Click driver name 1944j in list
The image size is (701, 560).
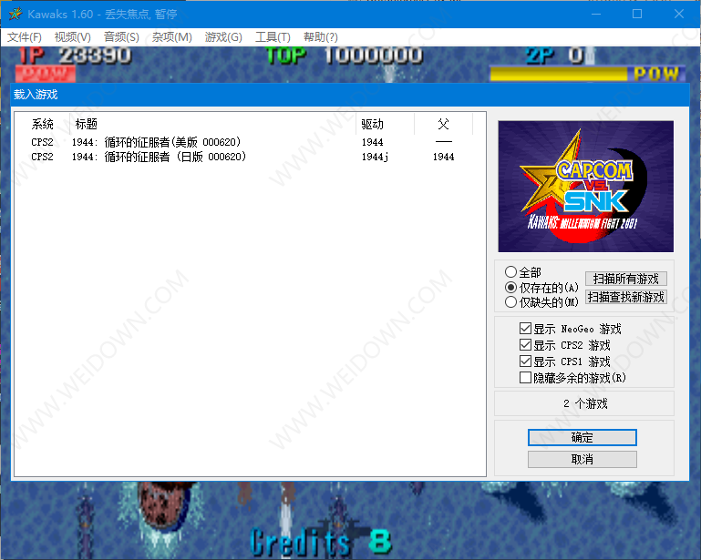click(x=375, y=157)
